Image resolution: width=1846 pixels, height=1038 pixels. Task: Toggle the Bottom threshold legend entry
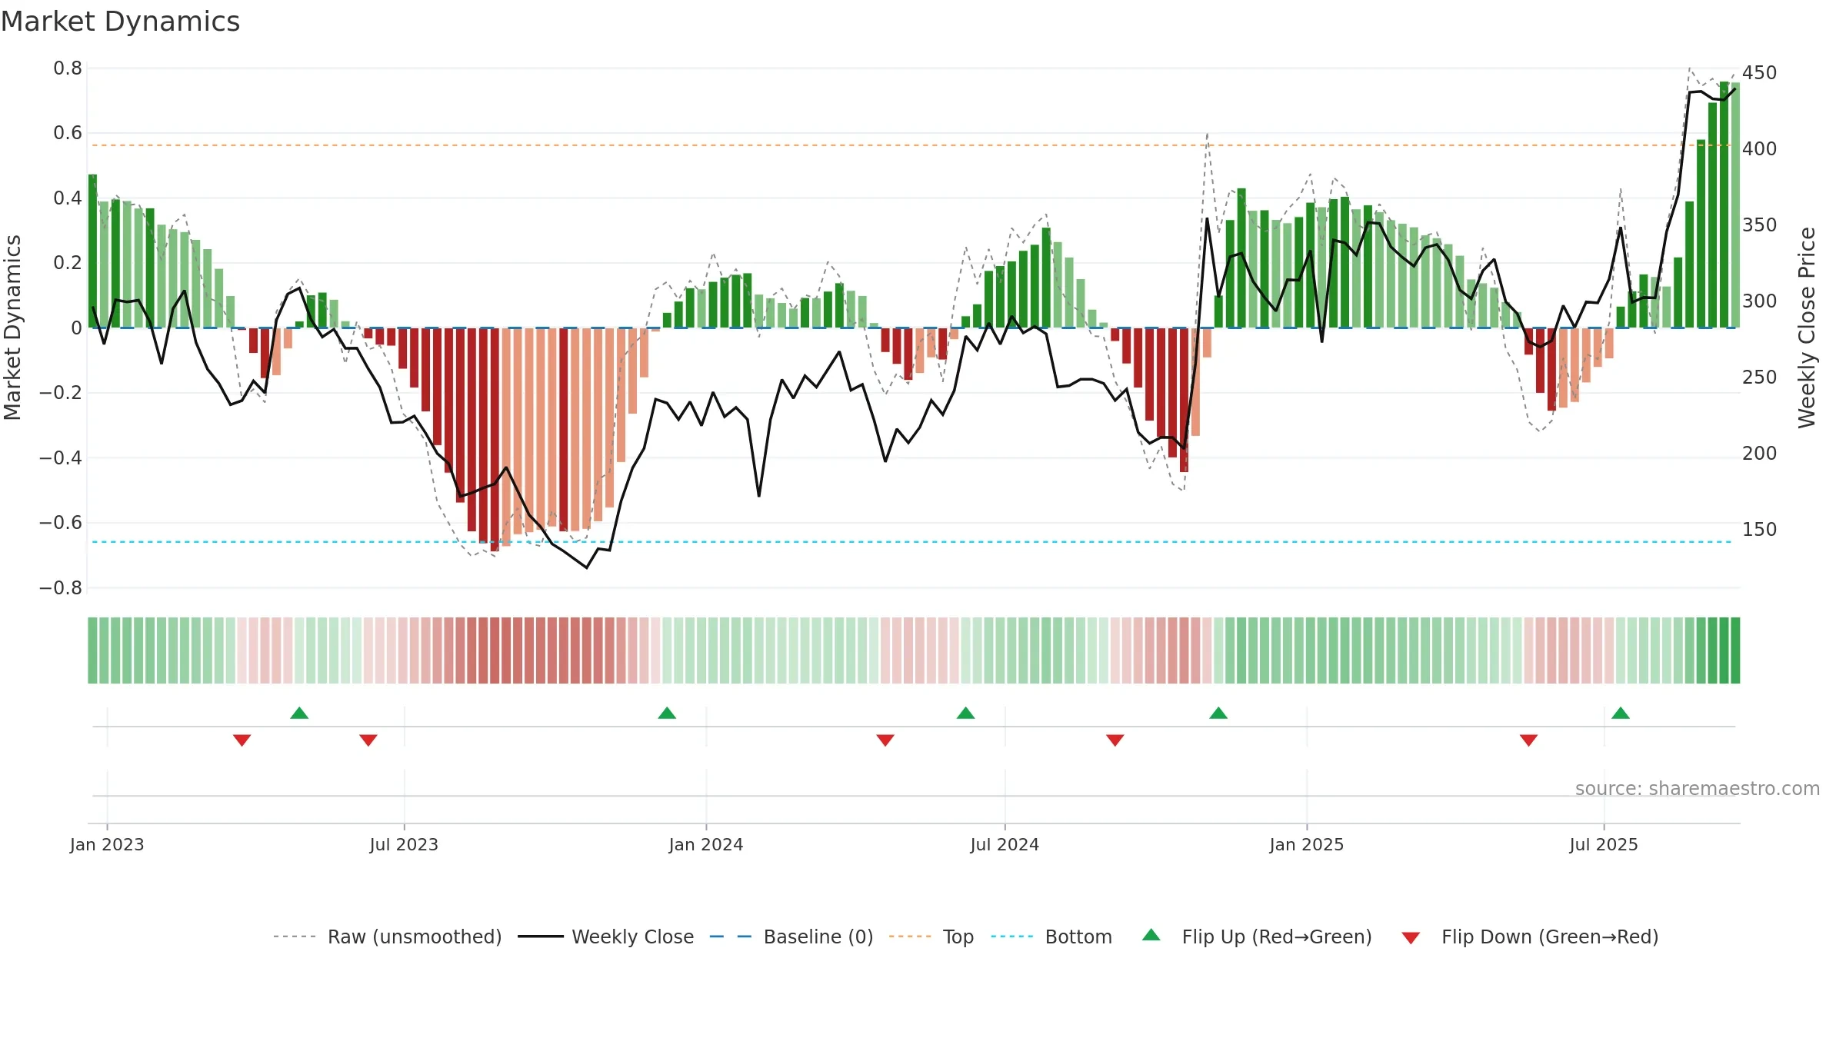(x=1051, y=937)
